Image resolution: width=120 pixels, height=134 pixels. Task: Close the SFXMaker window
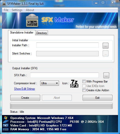tap(112, 3)
